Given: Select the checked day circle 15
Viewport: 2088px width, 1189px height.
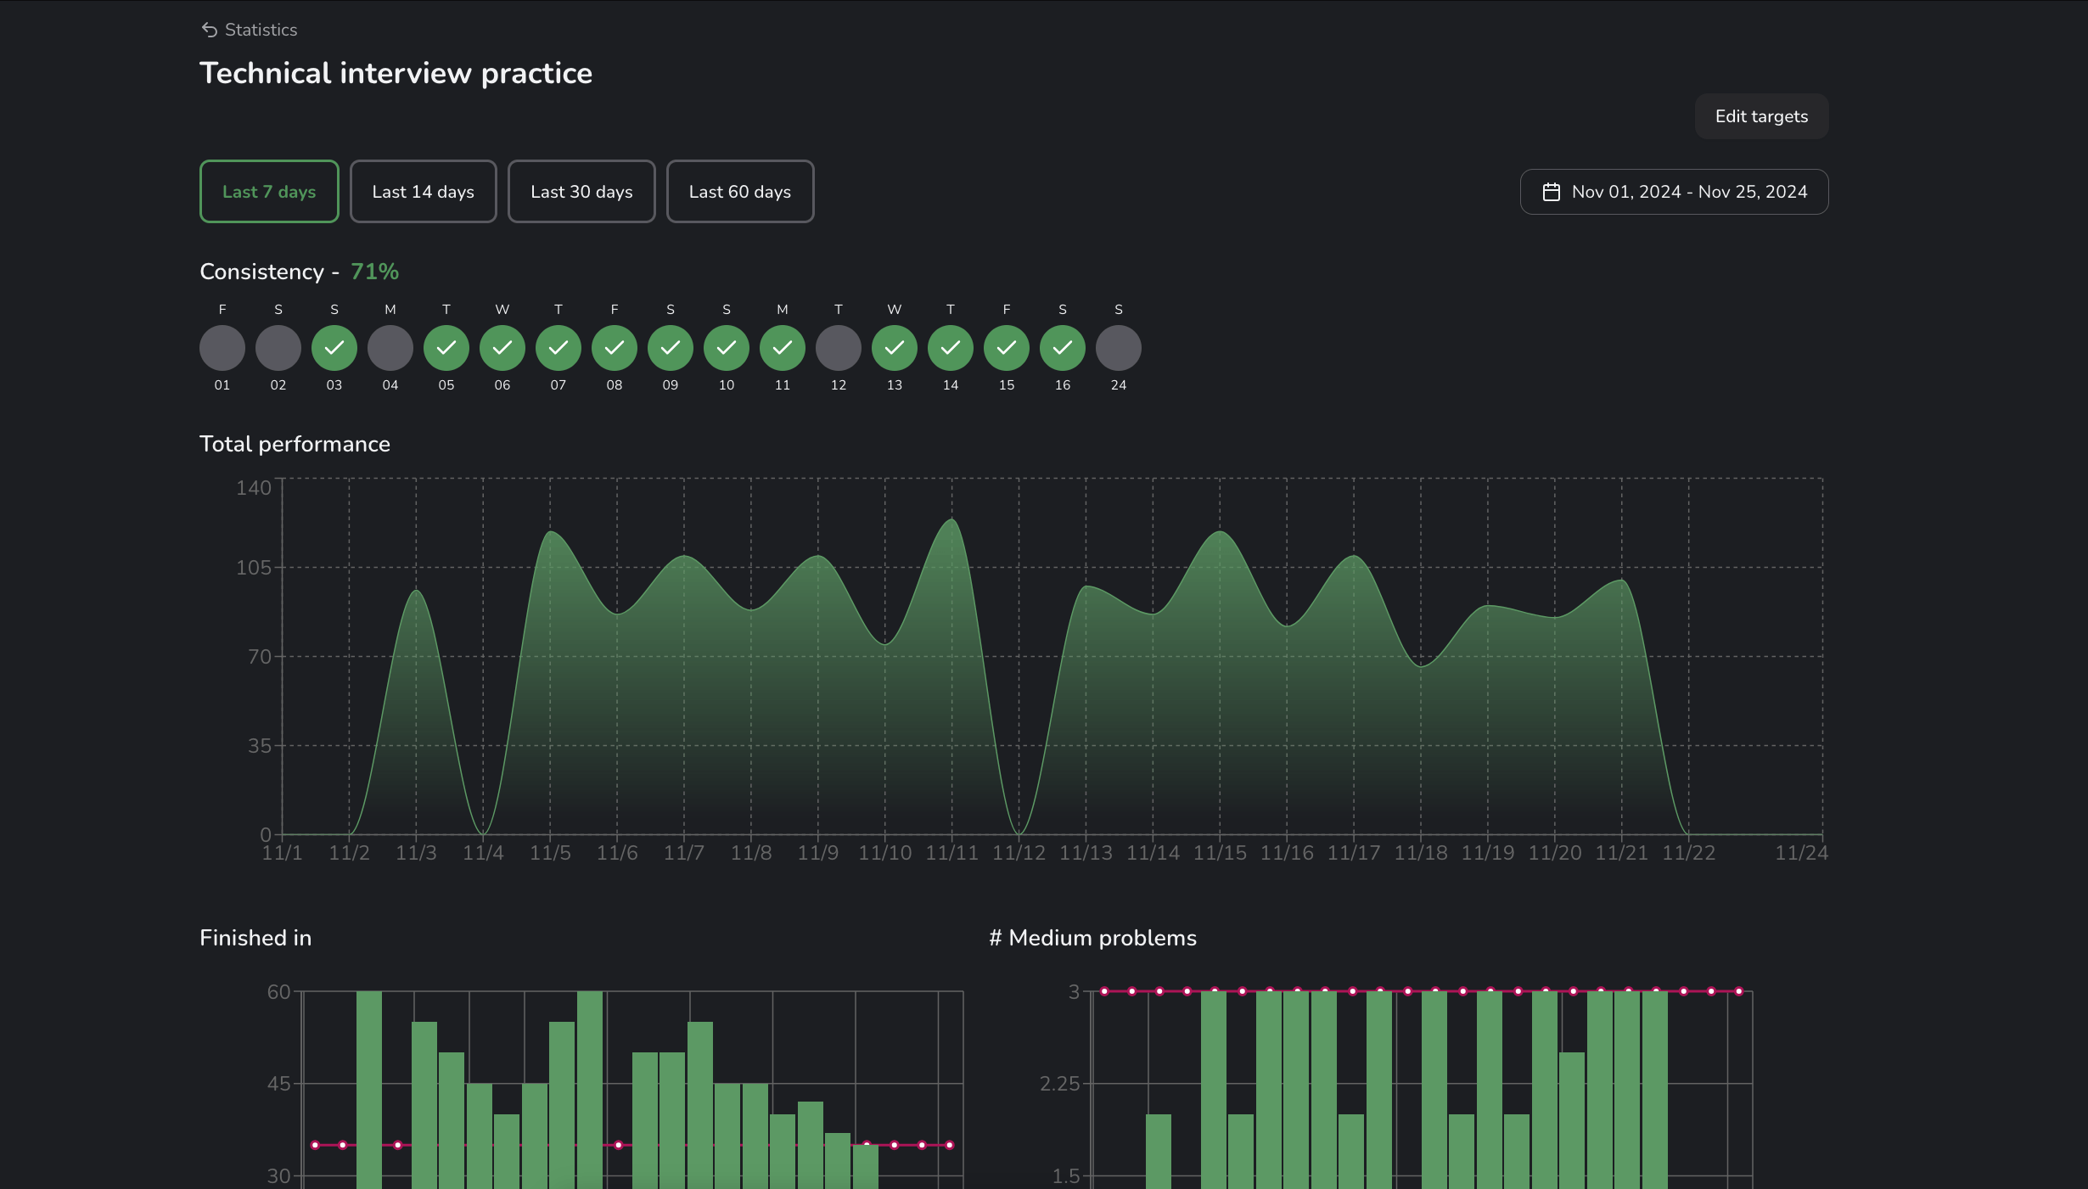Looking at the screenshot, I should [1007, 348].
